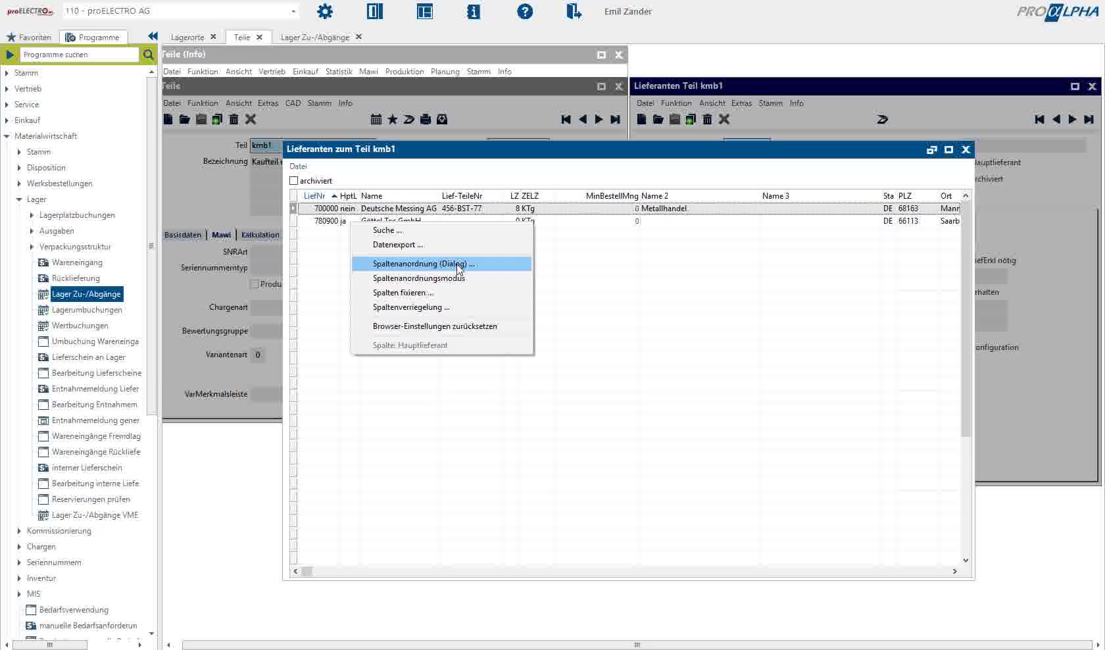The width and height of the screenshot is (1105, 650).
Task: Select Spaltenanordnung (Dialog) context menu entry
Action: [x=441, y=264]
